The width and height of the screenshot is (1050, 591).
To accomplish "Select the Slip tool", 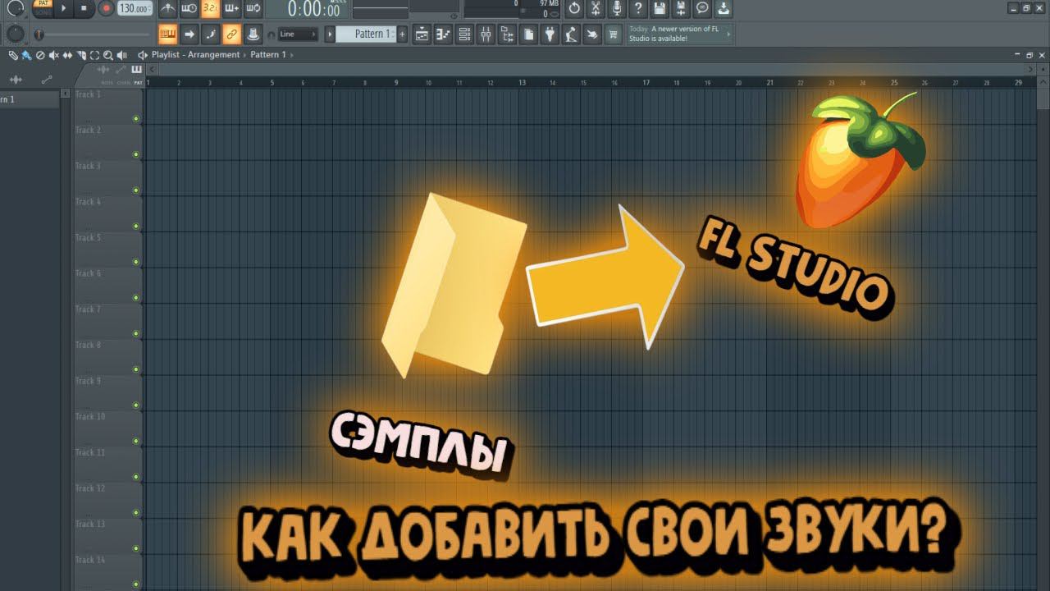I will pyautogui.click(x=67, y=55).
